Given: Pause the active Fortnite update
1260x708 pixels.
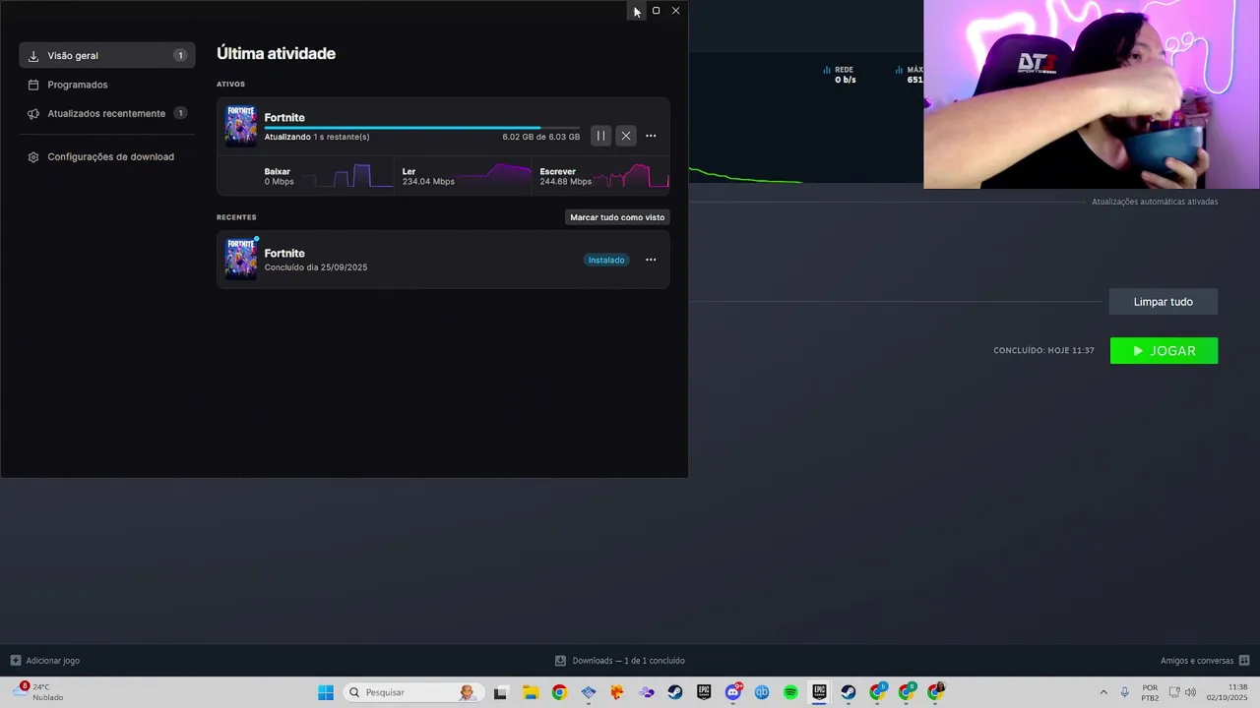Looking at the screenshot, I should point(600,136).
